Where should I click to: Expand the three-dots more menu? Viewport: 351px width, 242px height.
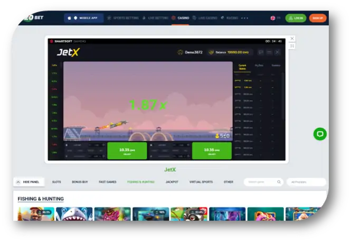click(244, 18)
